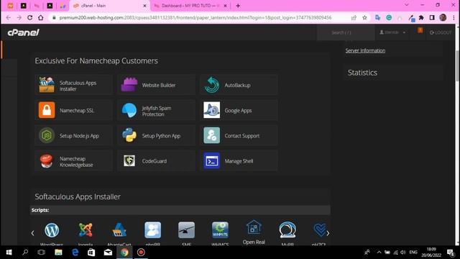Go back in the browser
Screen dimensions: 460x259
tap(9, 17)
